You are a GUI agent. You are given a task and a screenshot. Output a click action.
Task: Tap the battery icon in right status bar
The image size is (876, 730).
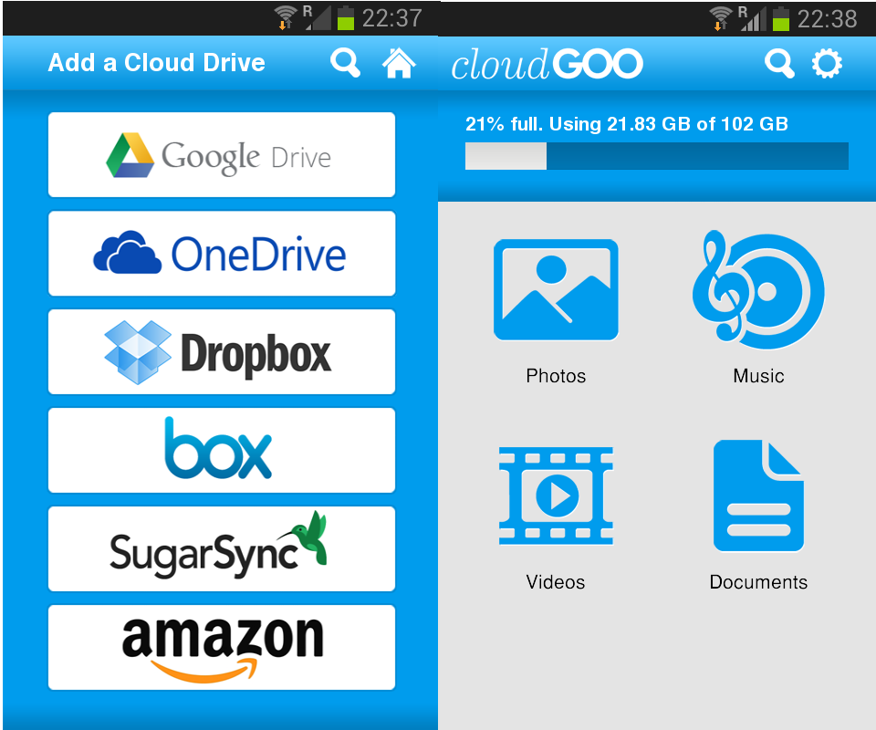point(780,18)
